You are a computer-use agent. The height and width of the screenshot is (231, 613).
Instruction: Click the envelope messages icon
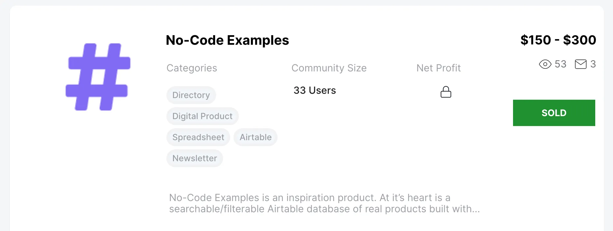(x=580, y=64)
